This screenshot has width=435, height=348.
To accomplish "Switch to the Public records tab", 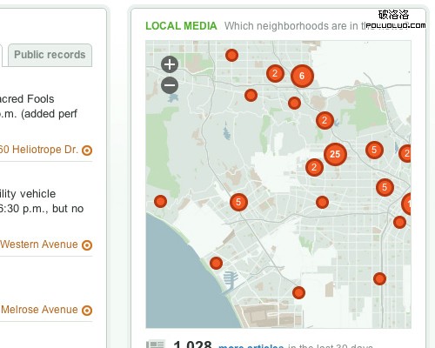I will point(50,55).
